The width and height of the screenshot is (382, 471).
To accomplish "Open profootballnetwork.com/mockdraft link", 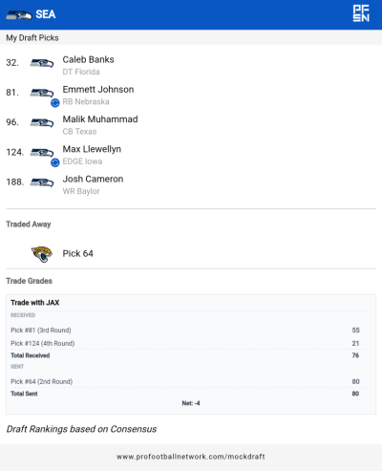I will 191,457.
